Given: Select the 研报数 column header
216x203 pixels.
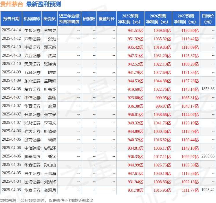Looking at the screenshot, I should click(x=89, y=19).
